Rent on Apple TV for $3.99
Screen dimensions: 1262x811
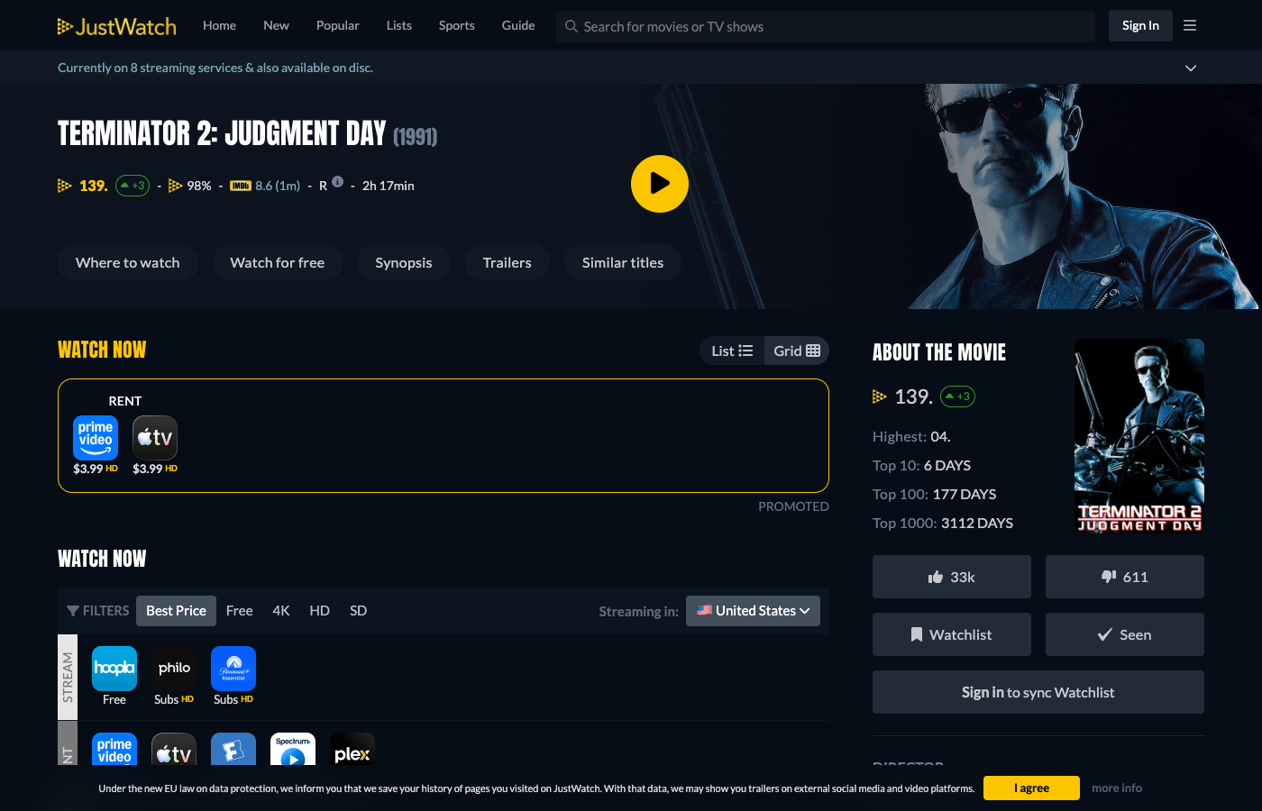[155, 439]
